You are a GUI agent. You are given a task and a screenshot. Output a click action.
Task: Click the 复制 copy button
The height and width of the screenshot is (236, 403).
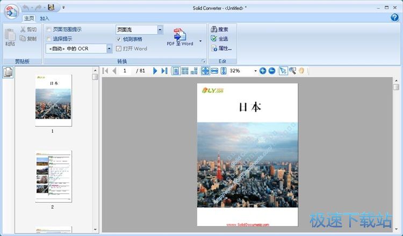tap(28, 39)
